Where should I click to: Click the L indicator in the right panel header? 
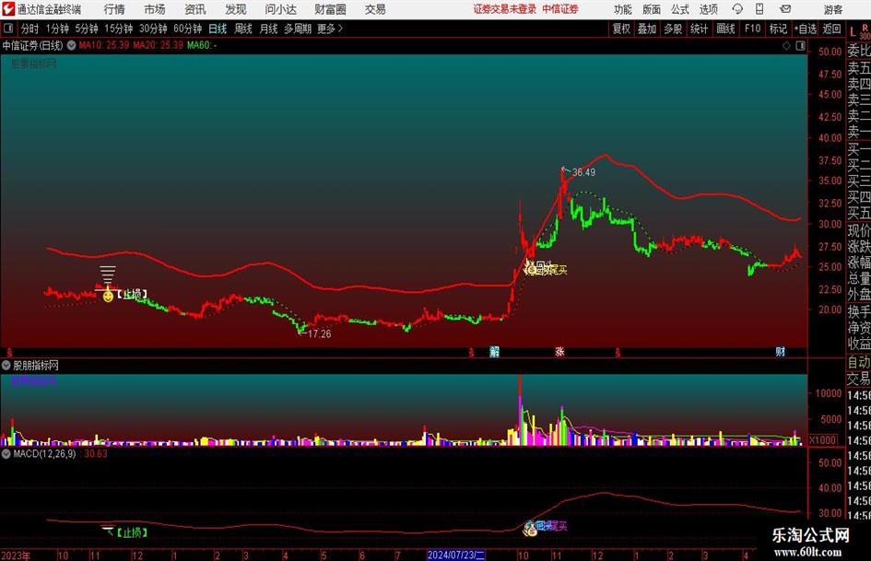pyautogui.click(x=853, y=33)
